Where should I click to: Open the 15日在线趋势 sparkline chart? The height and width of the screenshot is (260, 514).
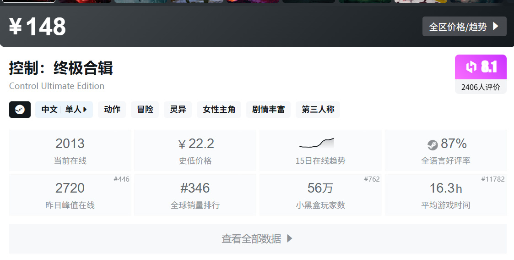(x=317, y=143)
